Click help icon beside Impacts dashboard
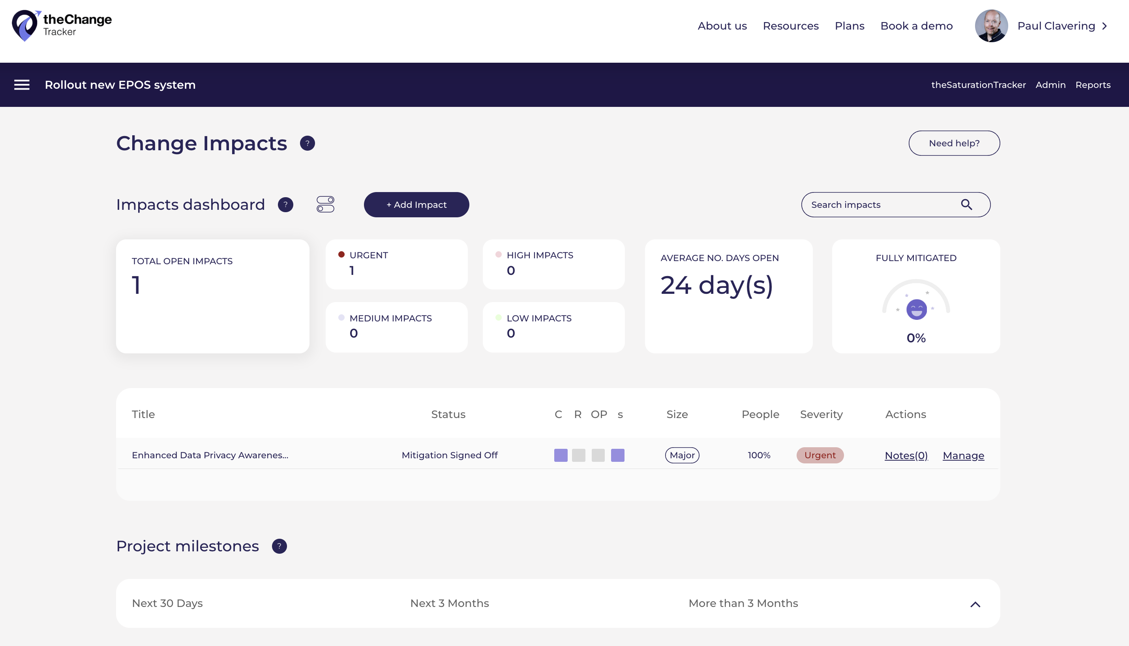 pos(285,205)
